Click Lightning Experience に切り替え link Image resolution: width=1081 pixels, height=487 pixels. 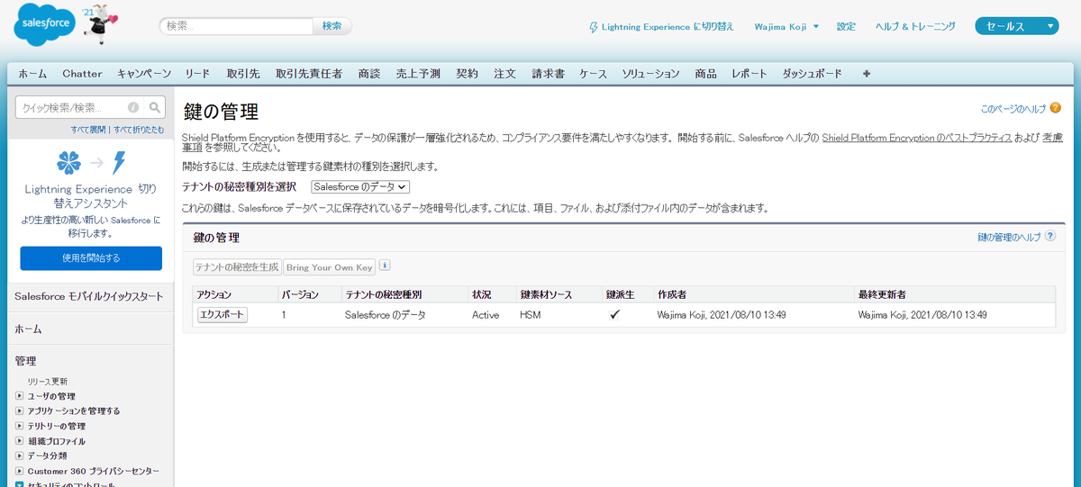668,27
